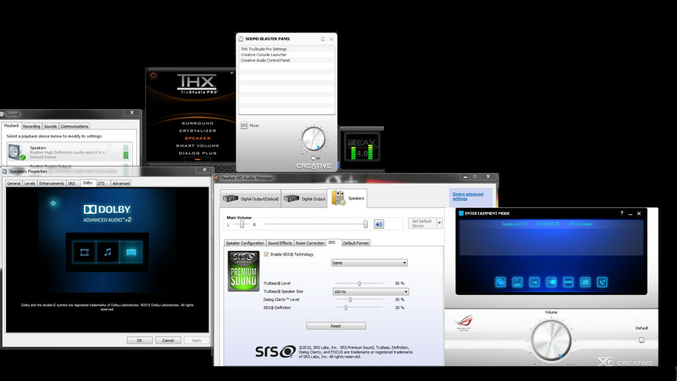Toggle the Dolby Advanced Audio power icon
This screenshot has height=381, width=677.
pyautogui.click(x=54, y=203)
